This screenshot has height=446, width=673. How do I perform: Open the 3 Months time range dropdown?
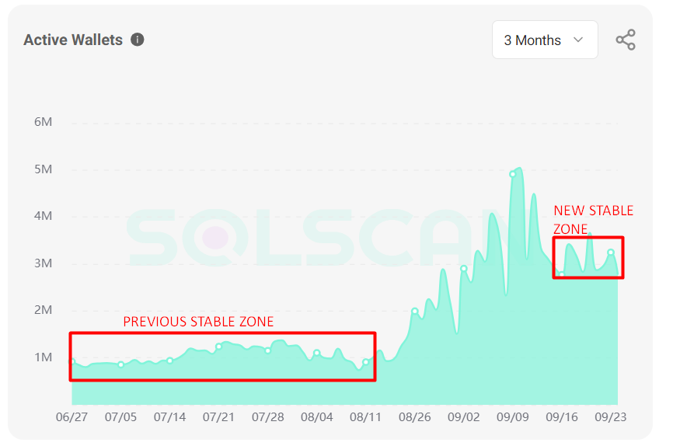[544, 40]
